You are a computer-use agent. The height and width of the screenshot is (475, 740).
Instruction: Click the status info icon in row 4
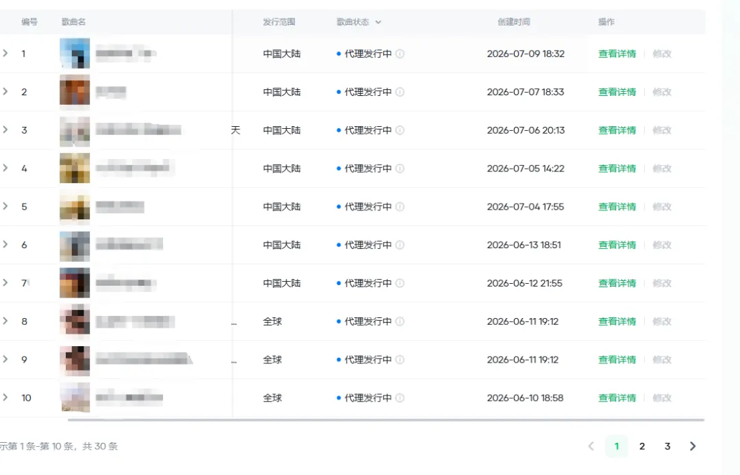click(x=399, y=169)
